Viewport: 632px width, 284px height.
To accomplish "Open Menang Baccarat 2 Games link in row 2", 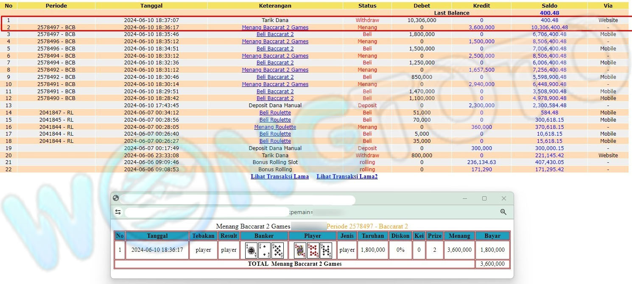I will point(275,27).
